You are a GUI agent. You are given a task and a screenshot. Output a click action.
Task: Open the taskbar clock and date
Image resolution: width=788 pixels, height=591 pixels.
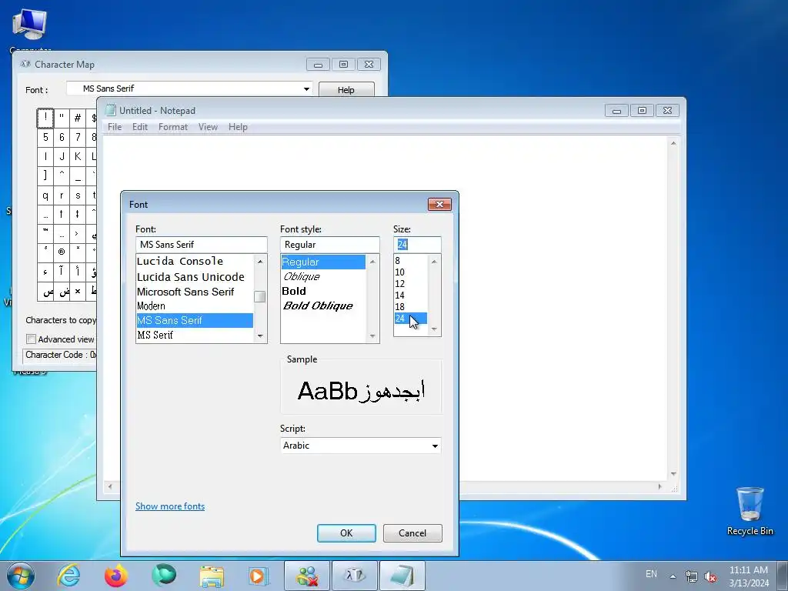(x=749, y=576)
